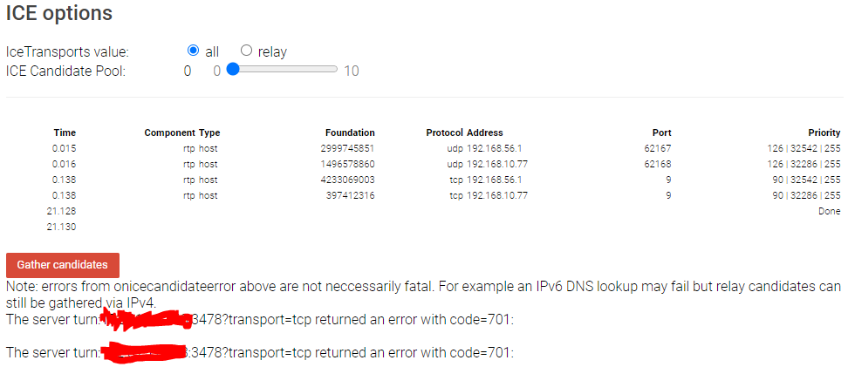
Task: Click port value 62168
Action: point(657,164)
